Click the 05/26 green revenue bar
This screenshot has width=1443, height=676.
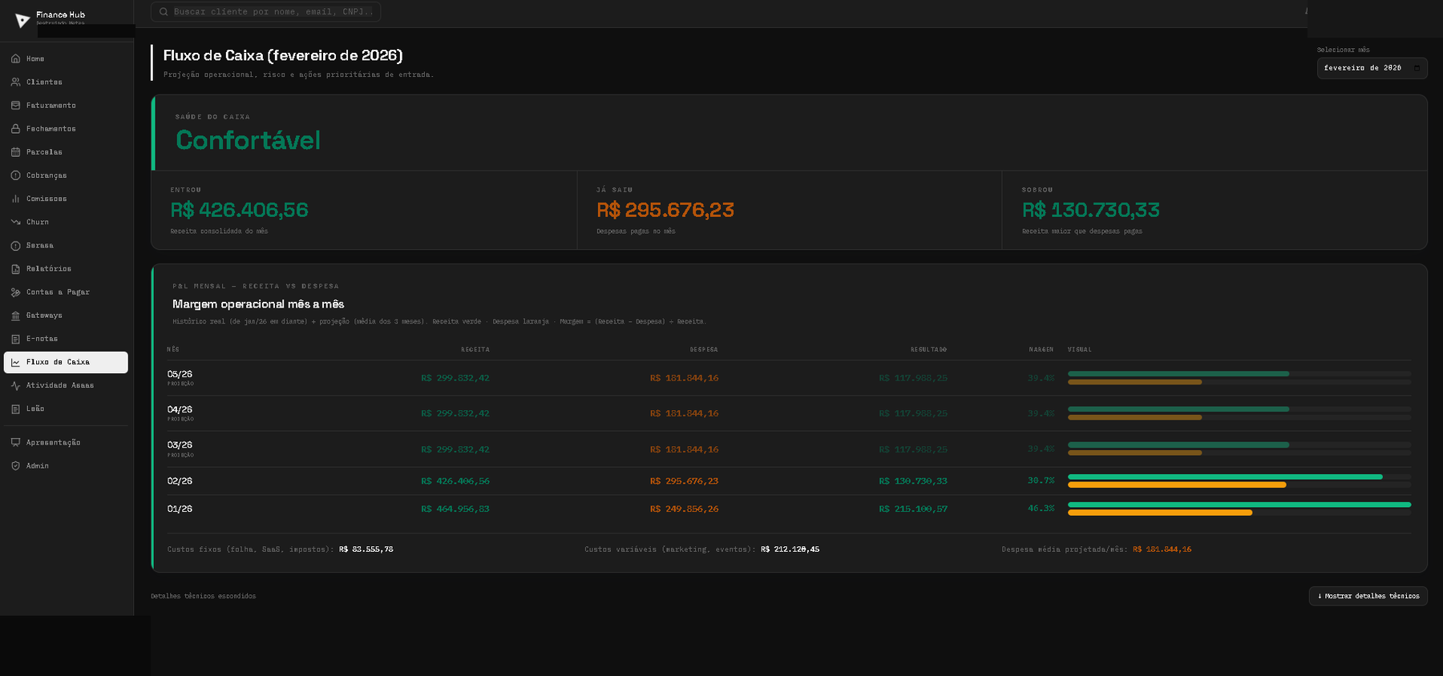pos(1178,374)
